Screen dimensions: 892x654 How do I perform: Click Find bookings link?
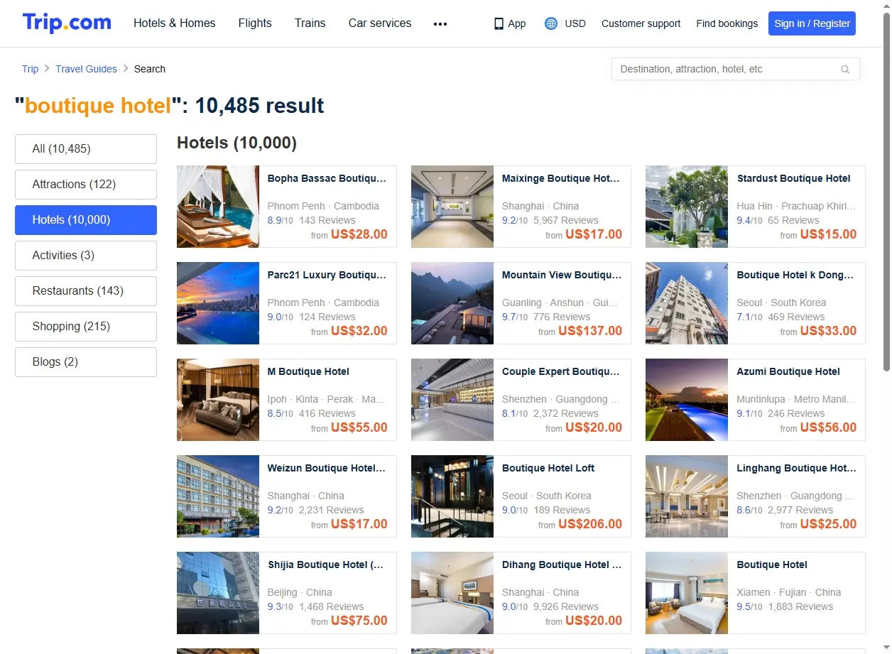coord(727,23)
